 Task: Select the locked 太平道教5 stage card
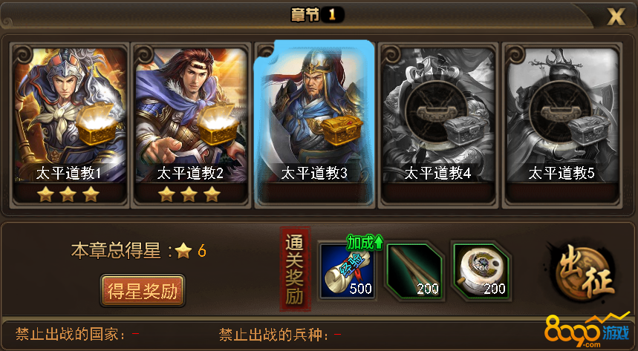(x=562, y=125)
